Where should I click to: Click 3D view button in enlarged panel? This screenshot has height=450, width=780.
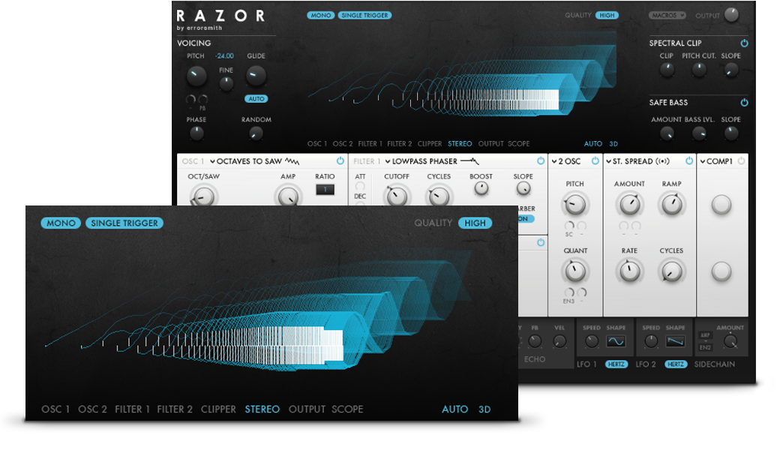click(x=484, y=409)
